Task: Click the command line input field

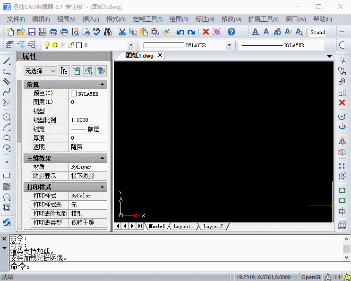Action: 180,267
